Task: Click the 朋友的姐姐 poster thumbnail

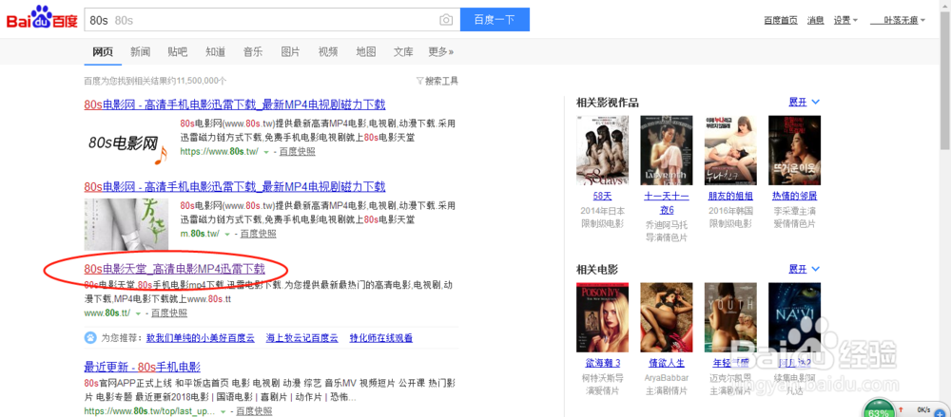Action: coord(730,150)
